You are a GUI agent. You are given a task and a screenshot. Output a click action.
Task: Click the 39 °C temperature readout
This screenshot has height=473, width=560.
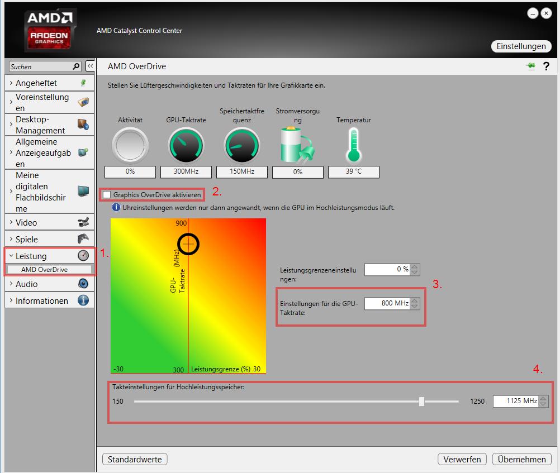[354, 171]
